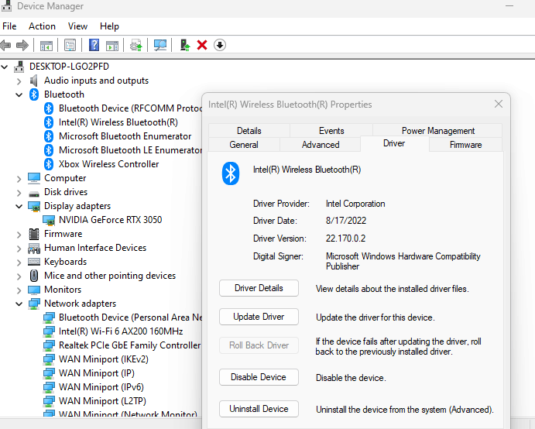This screenshot has width=535, height=429.
Task: Select WAN Miniport (IKEv2)
Action: tap(104, 359)
